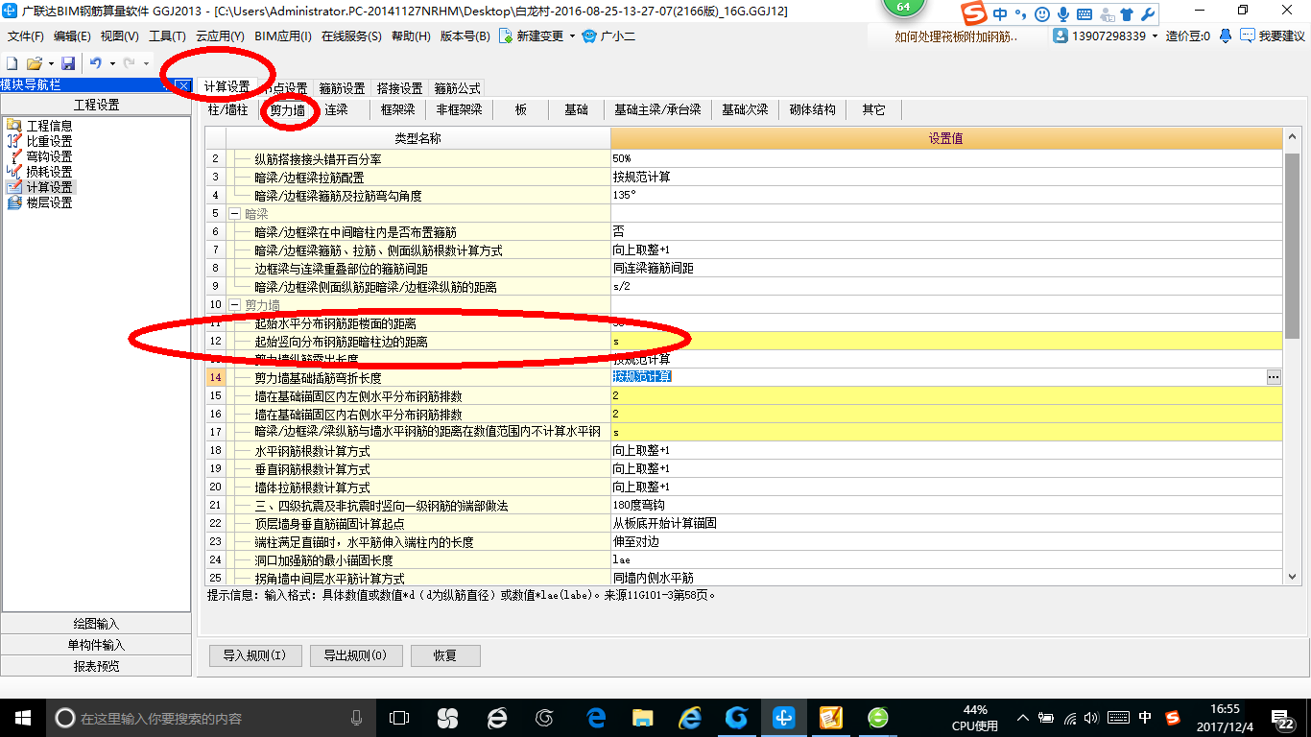Image resolution: width=1311 pixels, height=737 pixels.
Task: Click the Sogou microphone voice icon
Action: (1063, 14)
